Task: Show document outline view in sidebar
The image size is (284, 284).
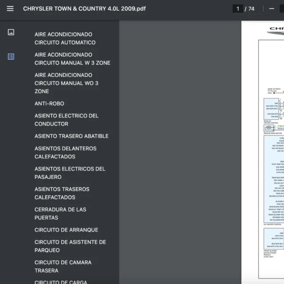Action: (x=11, y=56)
